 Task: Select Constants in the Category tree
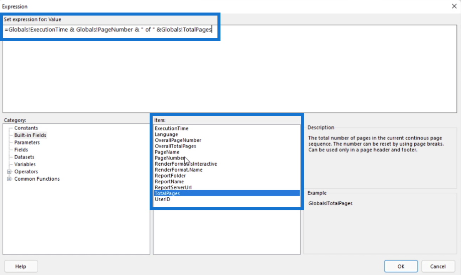(x=26, y=128)
